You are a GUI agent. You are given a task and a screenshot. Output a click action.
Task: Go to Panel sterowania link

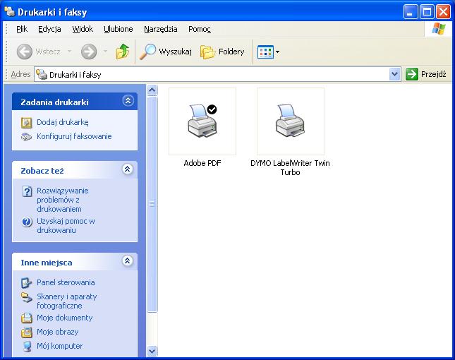point(66,282)
